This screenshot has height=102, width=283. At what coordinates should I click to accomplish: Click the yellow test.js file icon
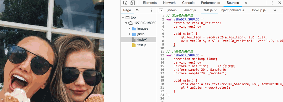tap(134, 45)
